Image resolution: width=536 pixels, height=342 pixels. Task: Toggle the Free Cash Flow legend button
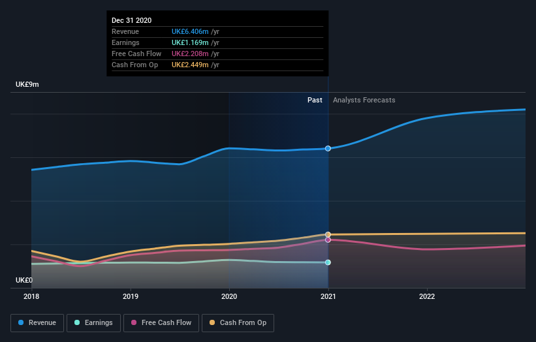pos(161,323)
